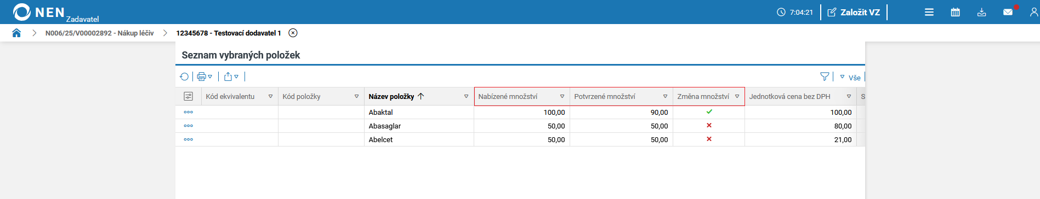Open Kód ekvivalentu column filter arrow
The image size is (1040, 199).
pos(270,96)
